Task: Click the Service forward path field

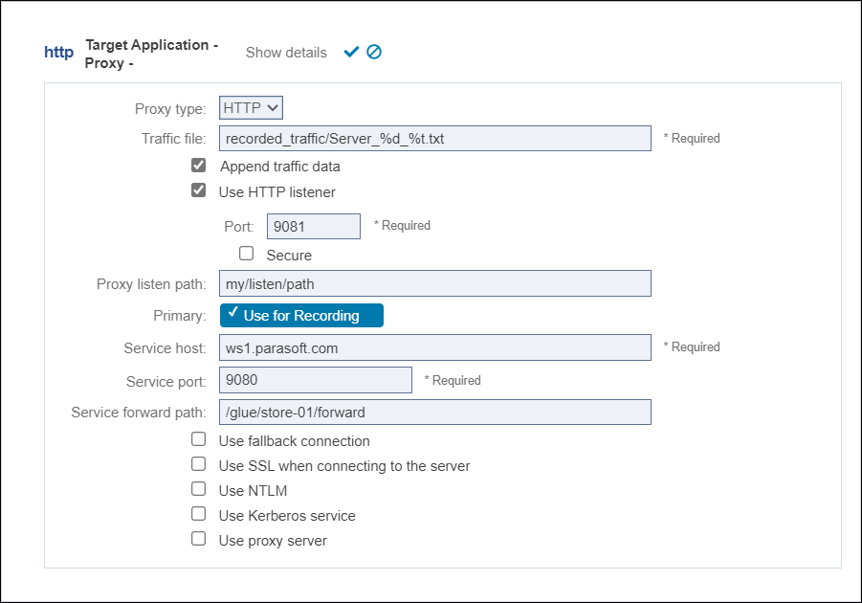Action: click(435, 413)
